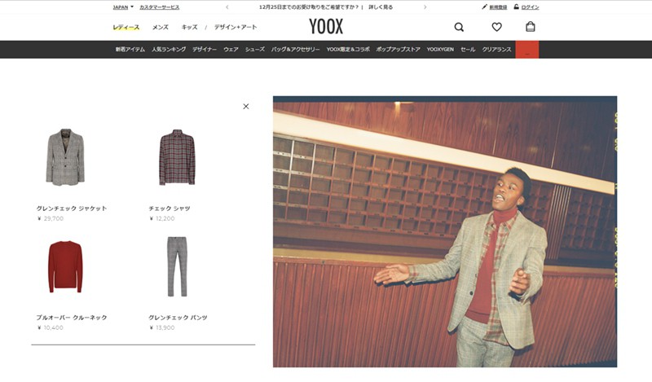
Task: Open the red プルオーバー クルーネック thumbnail
Action: pos(65,266)
